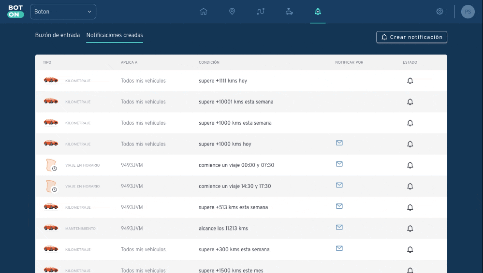This screenshot has width=483, height=273.
Task: Click email icon for alcance los 11213 kms
Action: coord(339,227)
